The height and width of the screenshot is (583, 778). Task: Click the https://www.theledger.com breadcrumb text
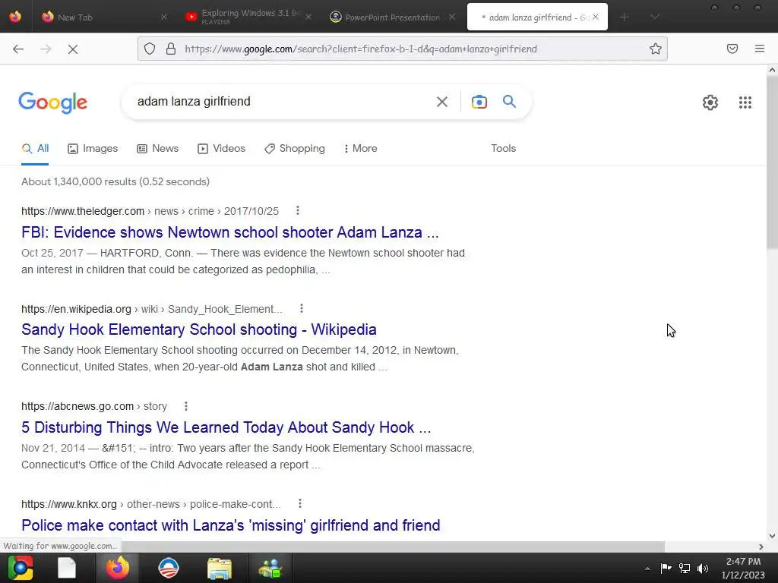click(x=83, y=211)
